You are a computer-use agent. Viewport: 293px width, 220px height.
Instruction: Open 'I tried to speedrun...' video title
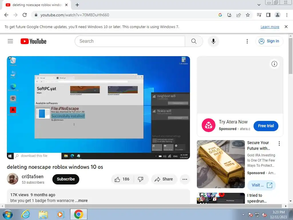(x=257, y=198)
